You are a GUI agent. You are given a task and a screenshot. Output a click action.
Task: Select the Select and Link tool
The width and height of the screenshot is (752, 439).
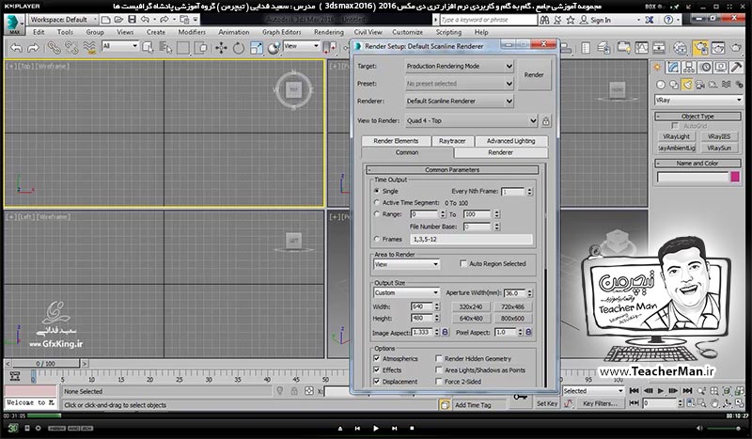pyautogui.click(x=54, y=48)
